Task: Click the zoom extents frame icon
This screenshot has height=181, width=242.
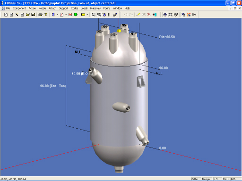Action: click(170, 15)
